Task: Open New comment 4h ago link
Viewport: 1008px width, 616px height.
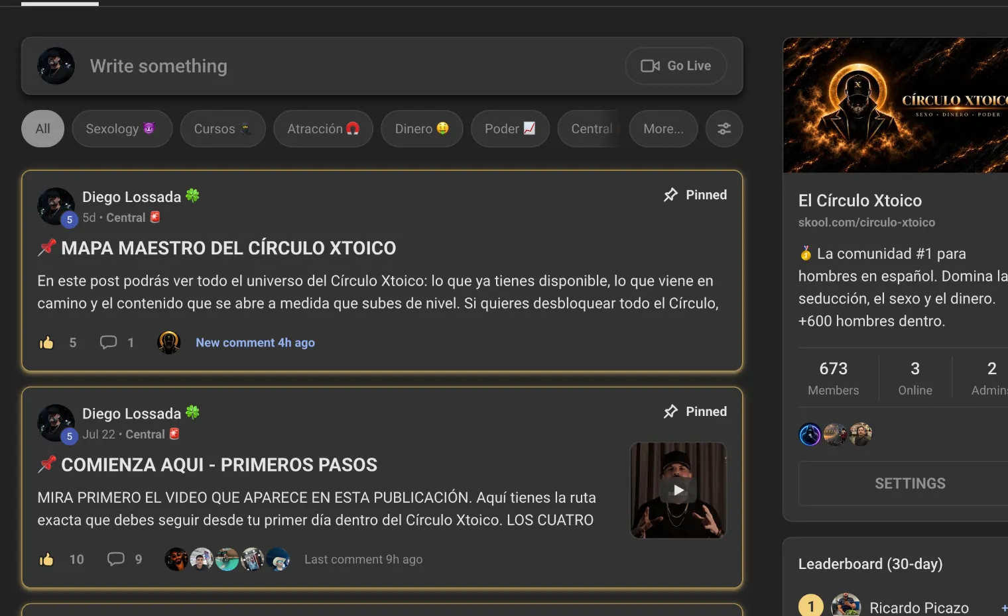Action: [x=255, y=342]
